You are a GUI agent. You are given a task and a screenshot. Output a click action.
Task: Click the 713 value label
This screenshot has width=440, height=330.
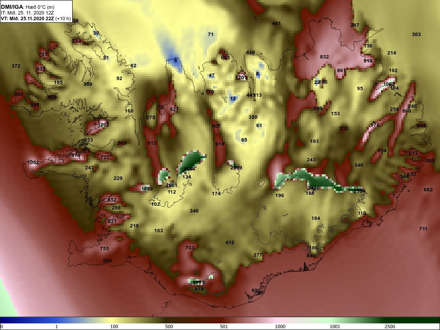[77, 40]
